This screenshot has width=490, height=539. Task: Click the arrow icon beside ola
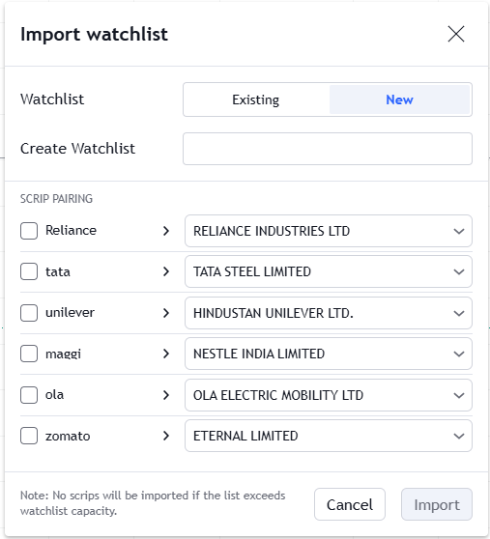tap(166, 395)
